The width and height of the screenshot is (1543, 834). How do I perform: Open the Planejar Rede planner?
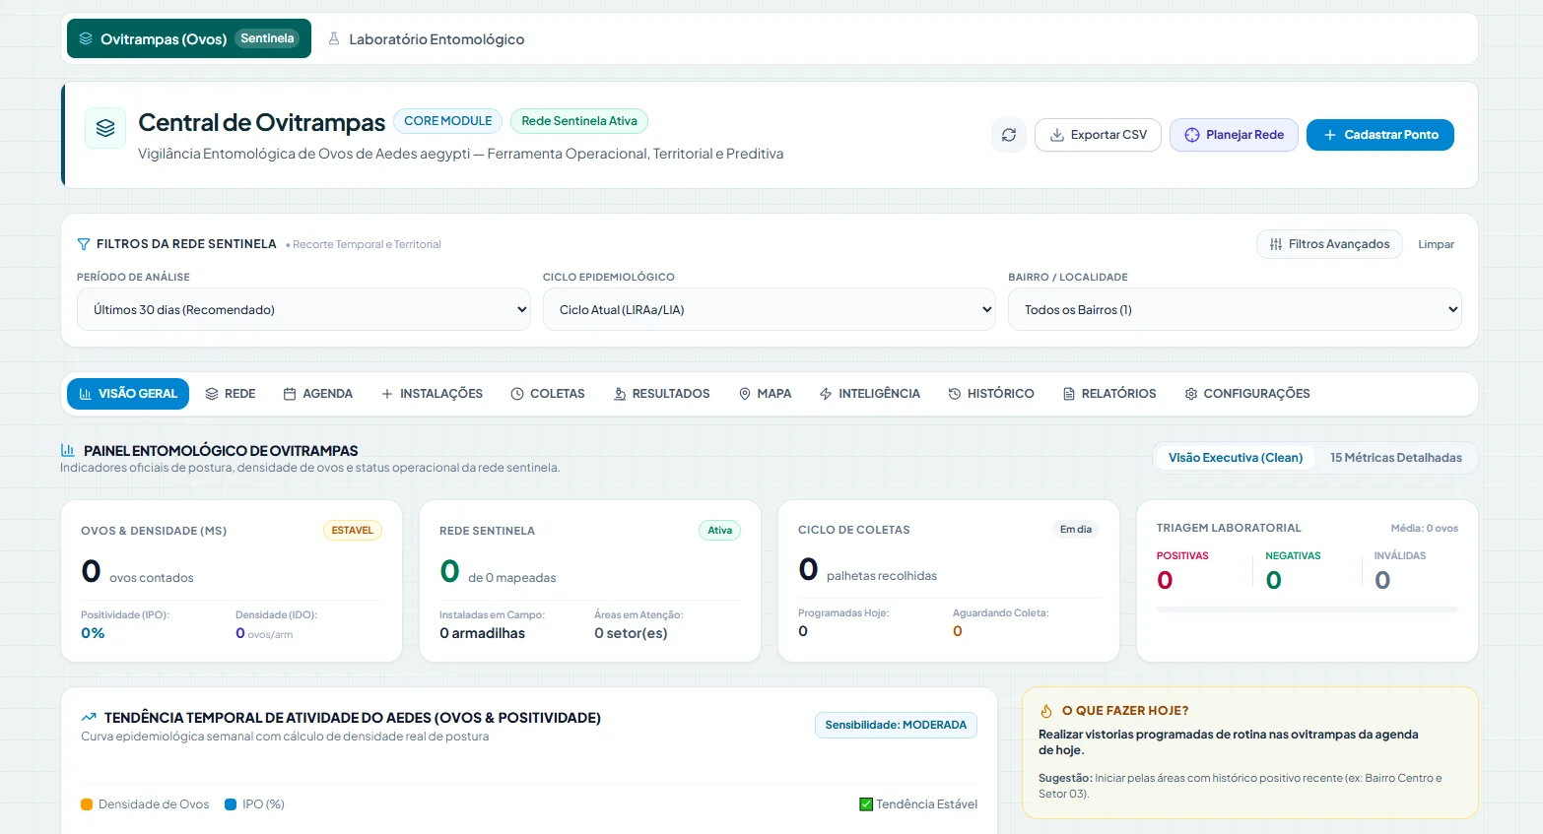click(x=1234, y=135)
